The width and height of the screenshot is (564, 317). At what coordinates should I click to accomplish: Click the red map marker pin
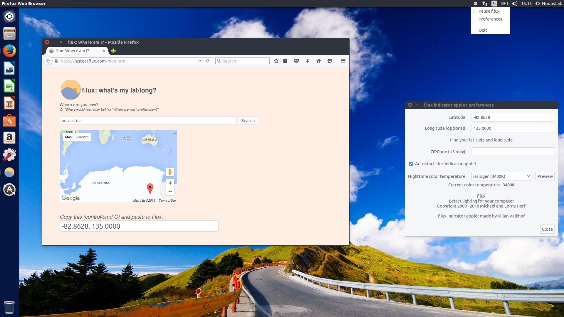tap(150, 189)
